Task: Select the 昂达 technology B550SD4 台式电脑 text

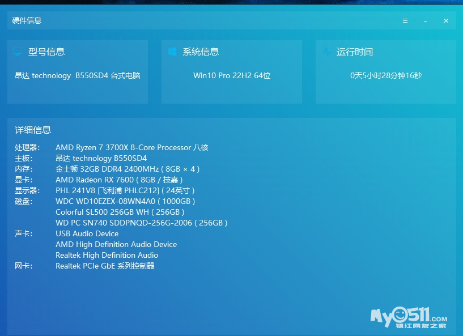Action: (78, 75)
